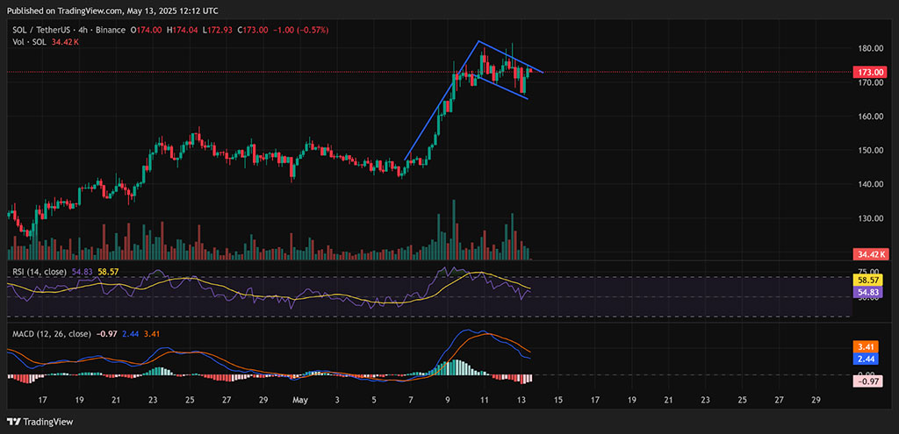The image size is (899, 434).
Task: Click the May label on the date axis
Action: (x=298, y=400)
